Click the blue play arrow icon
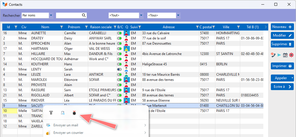The width and height of the screenshot is (296, 137). [x=279, y=55]
